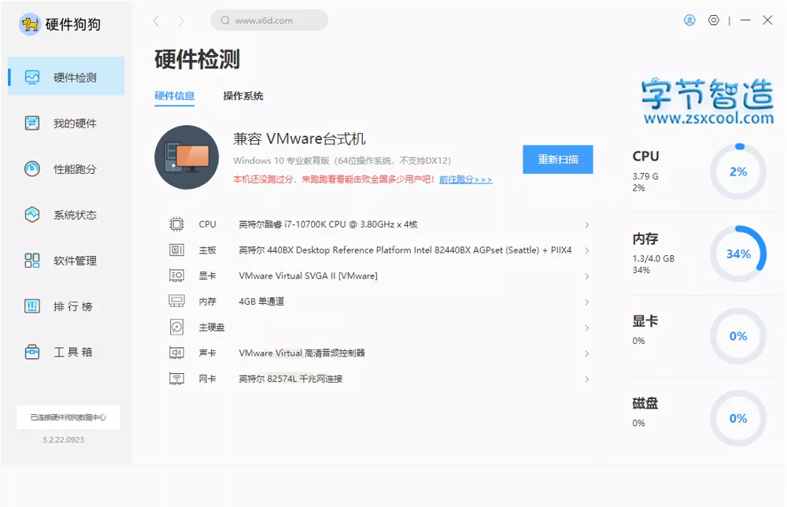Open 我的硬件 sidebar icon

[32, 123]
